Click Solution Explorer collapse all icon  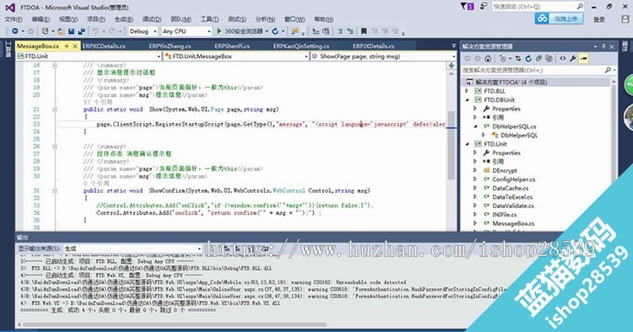pyautogui.click(x=538, y=59)
